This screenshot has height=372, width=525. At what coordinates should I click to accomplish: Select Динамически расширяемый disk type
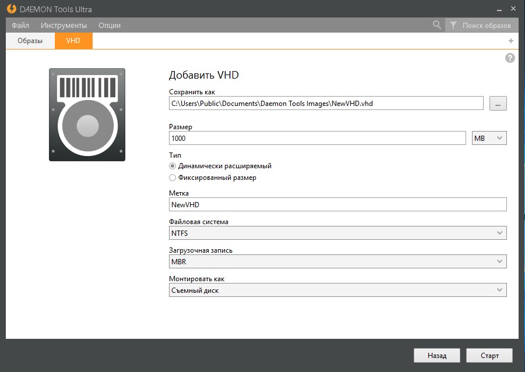click(x=172, y=166)
